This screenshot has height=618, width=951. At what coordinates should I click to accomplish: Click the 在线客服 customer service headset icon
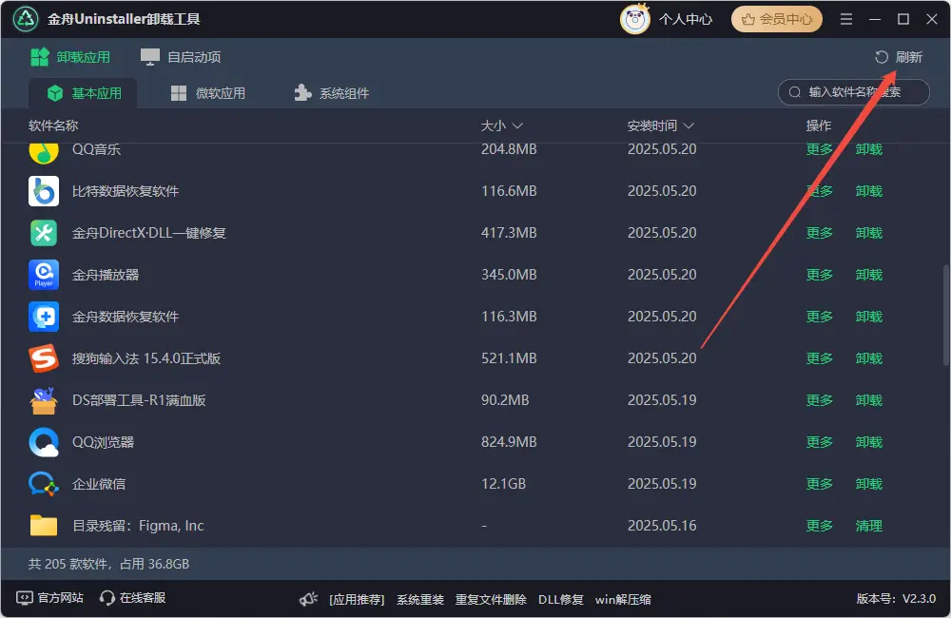105,598
